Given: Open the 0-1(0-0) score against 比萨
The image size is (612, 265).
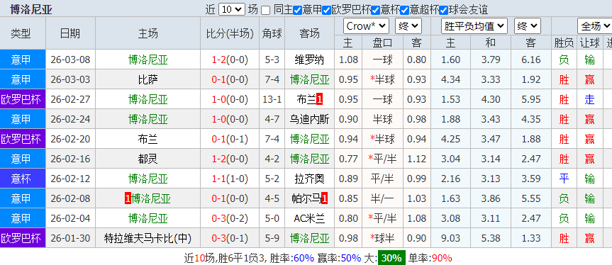Looking at the screenshot, I should [x=230, y=79].
